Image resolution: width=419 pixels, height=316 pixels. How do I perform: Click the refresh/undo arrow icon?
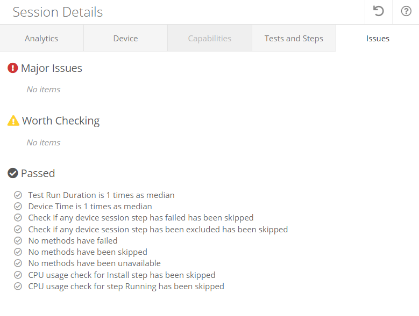[x=379, y=11]
